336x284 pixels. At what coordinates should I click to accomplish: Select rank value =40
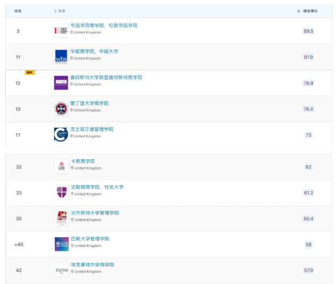click(x=19, y=245)
